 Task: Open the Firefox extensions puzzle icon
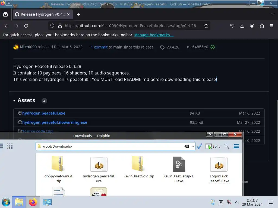point(262,26)
